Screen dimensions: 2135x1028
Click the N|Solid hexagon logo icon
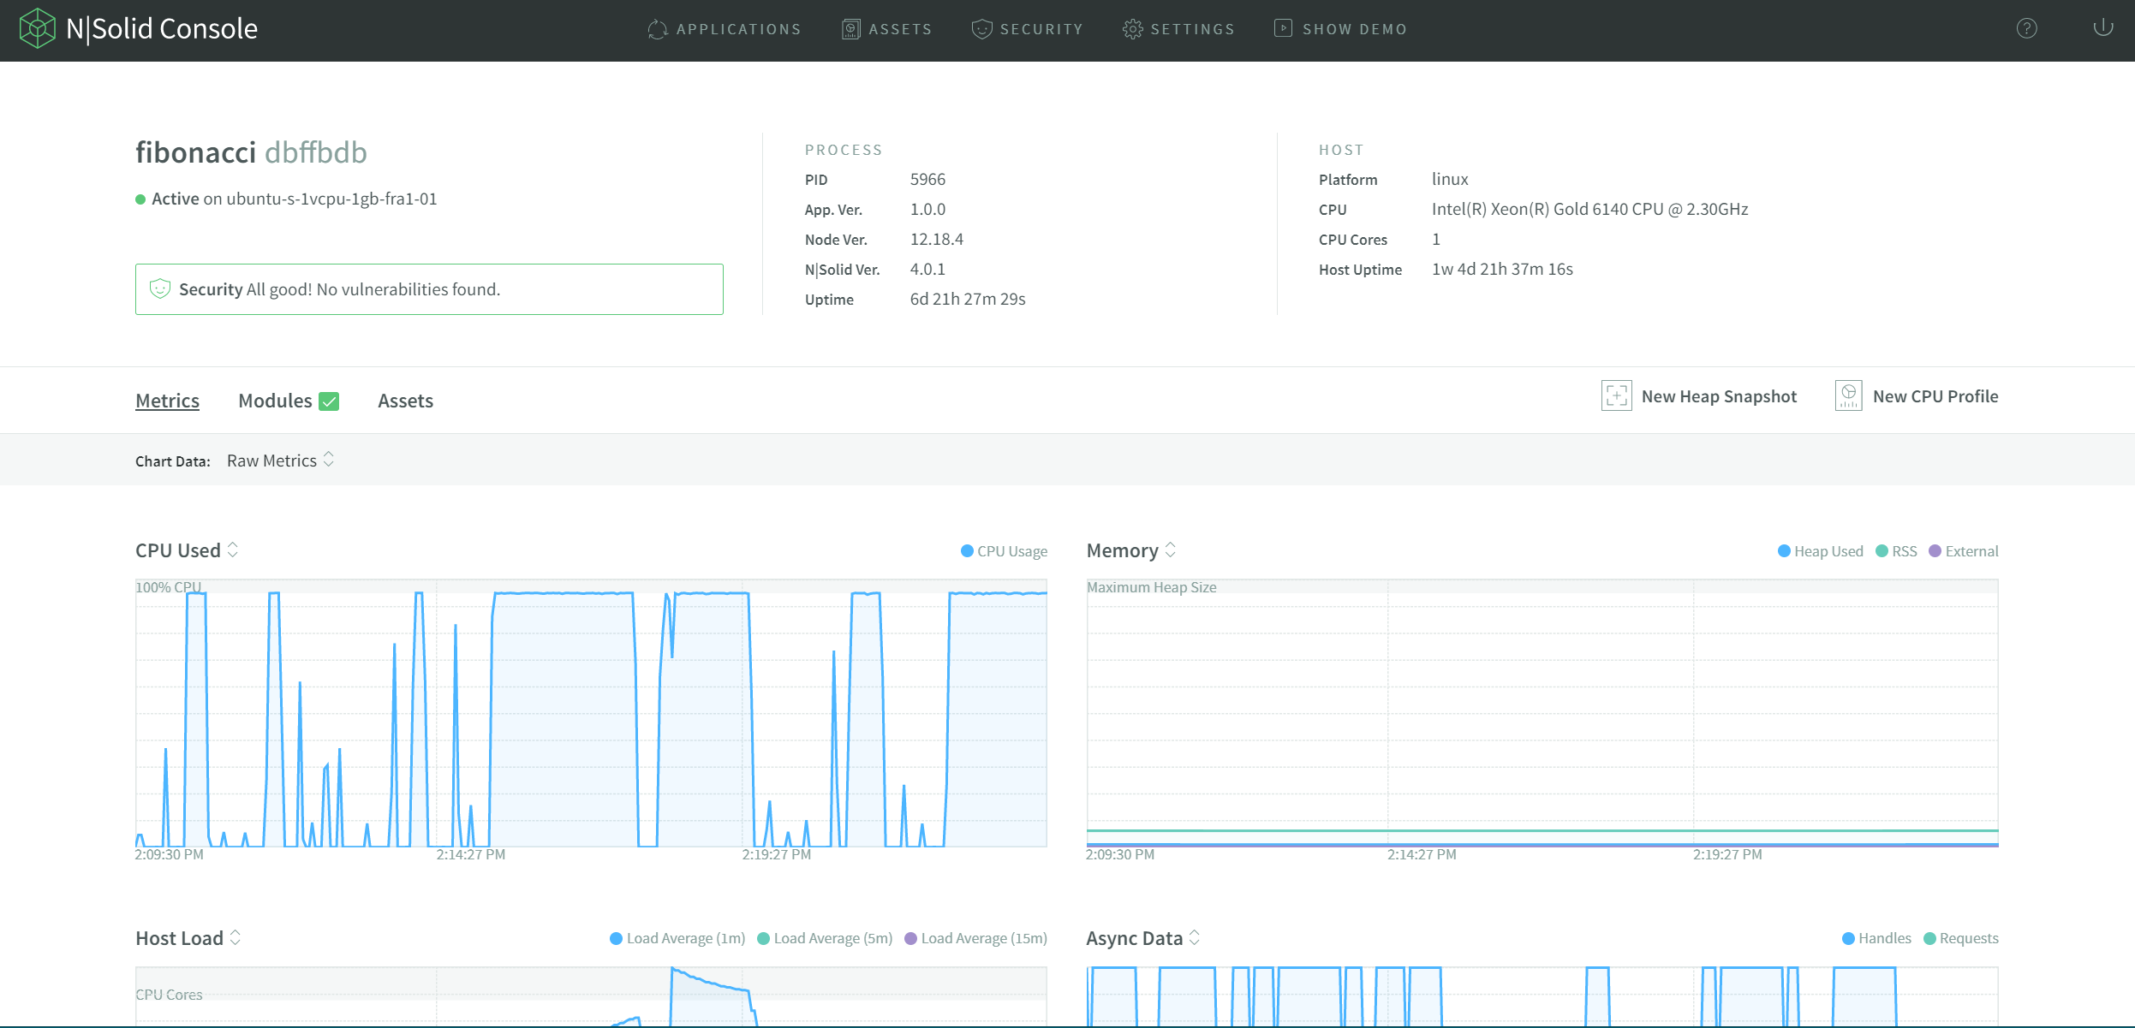tap(37, 28)
